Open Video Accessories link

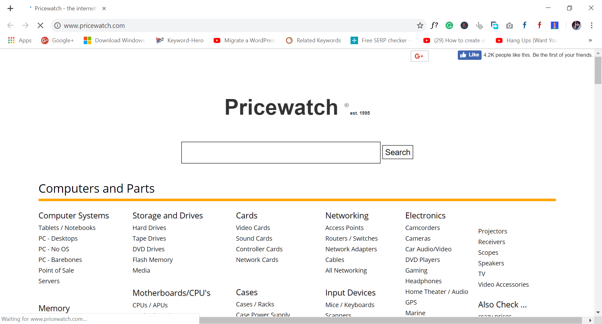point(504,285)
